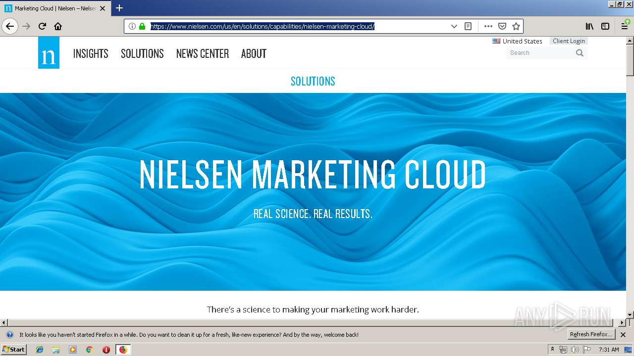Select the Marketing Cloud Nielsen tab

tap(55, 8)
